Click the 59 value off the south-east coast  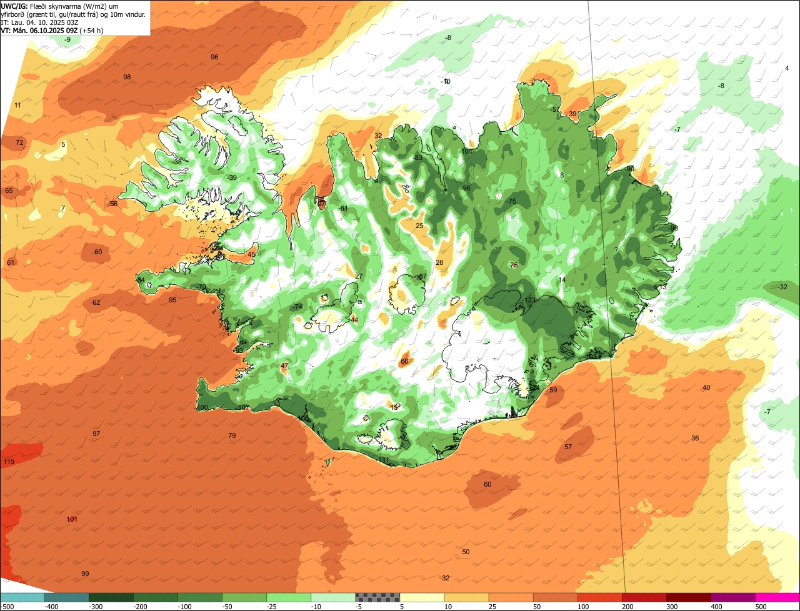coord(553,390)
